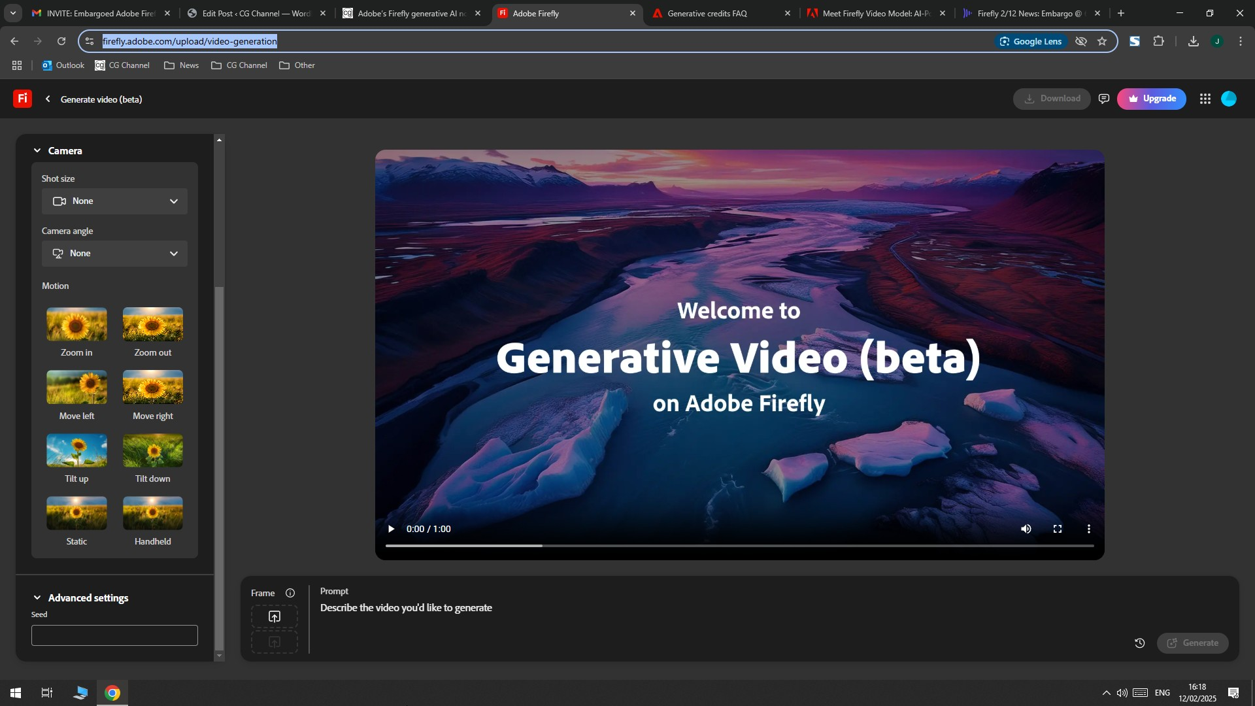Enter fullscreen on the welcome video
The width and height of the screenshot is (1255, 706).
[1058, 529]
